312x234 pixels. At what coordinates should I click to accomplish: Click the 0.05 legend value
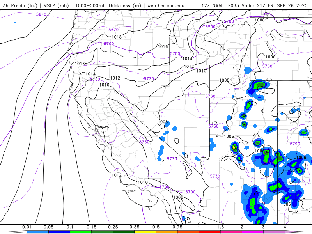pos(48,227)
